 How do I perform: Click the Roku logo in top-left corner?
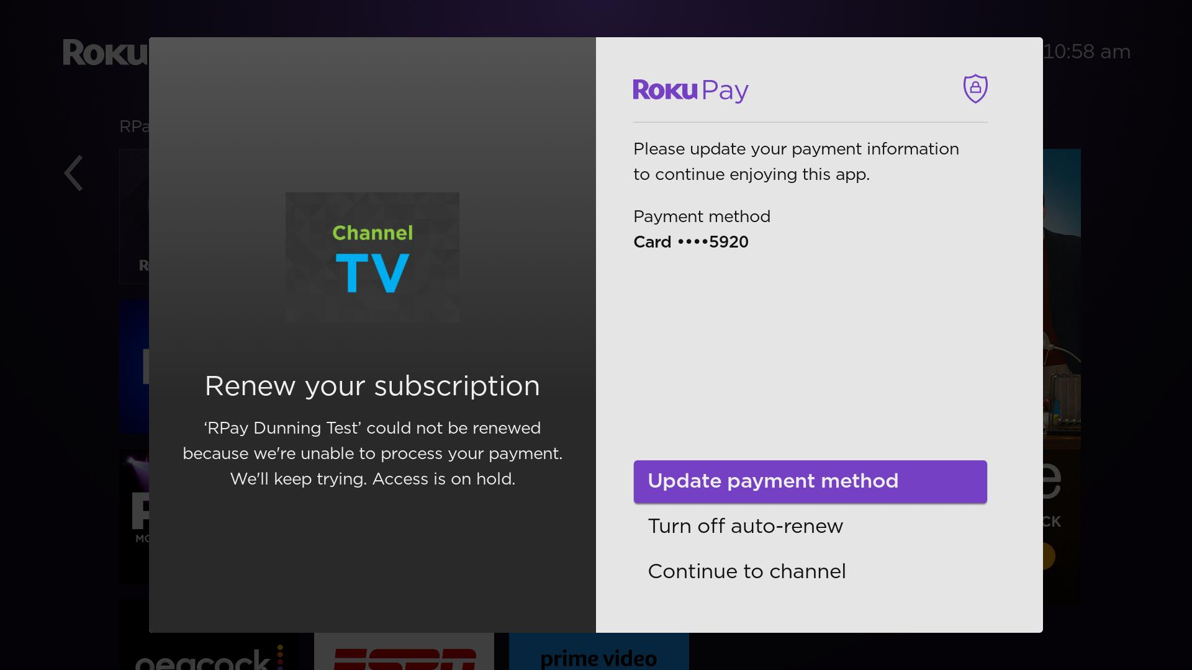point(106,53)
